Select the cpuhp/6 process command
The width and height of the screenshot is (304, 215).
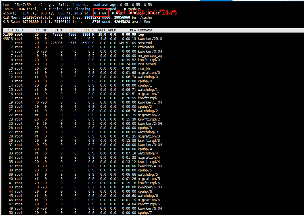tap(145, 192)
